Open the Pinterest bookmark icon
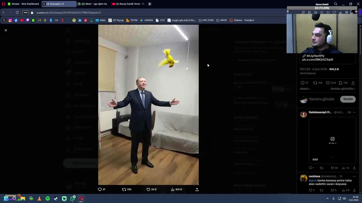Image resolution: width=362 pixels, height=203 pixels. [86, 20]
